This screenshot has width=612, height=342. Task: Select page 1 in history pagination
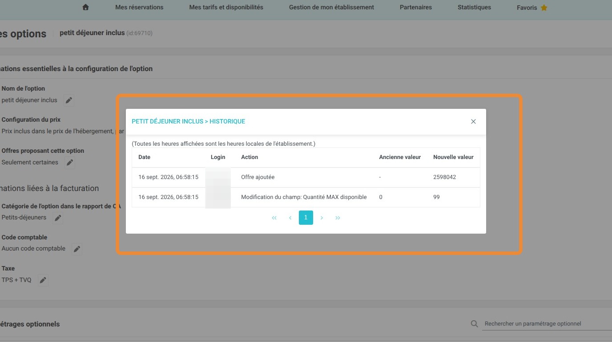306,218
